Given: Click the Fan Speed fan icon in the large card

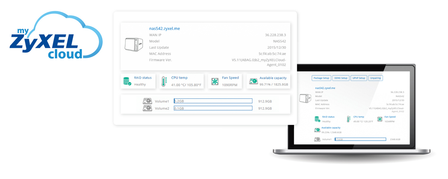Looking at the screenshot, I should [214, 81].
